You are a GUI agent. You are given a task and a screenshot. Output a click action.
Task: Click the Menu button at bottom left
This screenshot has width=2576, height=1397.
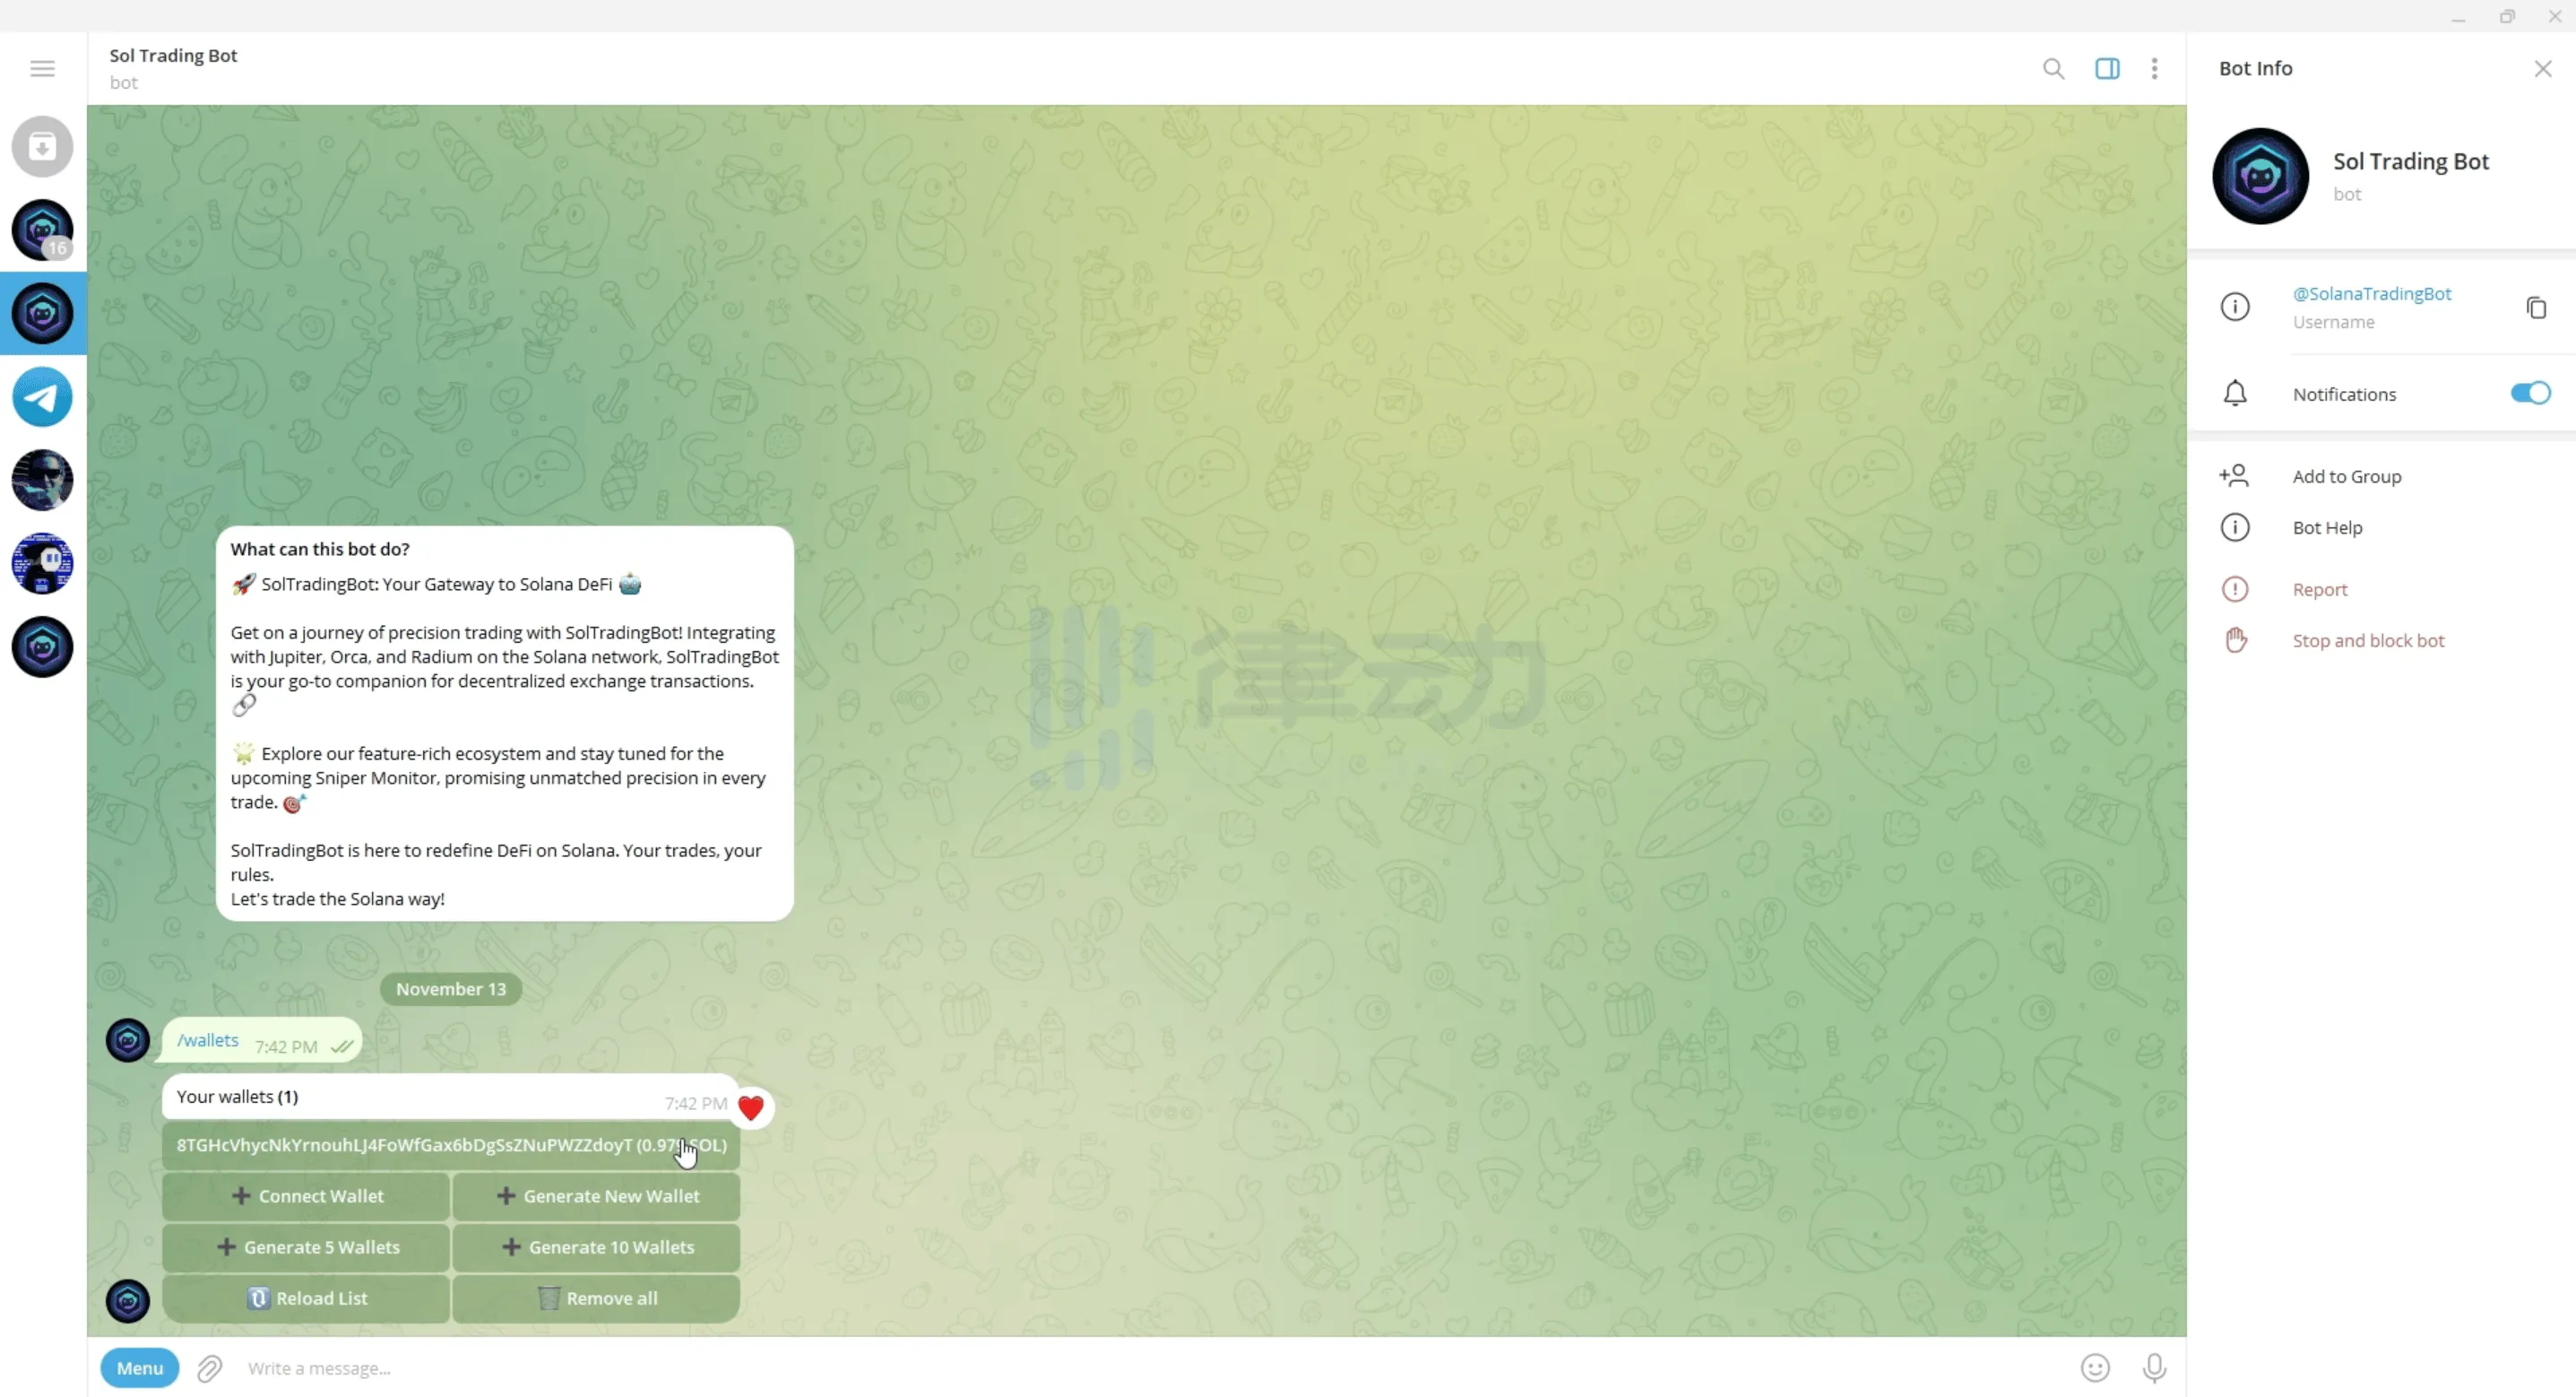pos(139,1366)
